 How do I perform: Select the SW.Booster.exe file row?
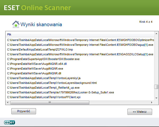tap(80, 59)
